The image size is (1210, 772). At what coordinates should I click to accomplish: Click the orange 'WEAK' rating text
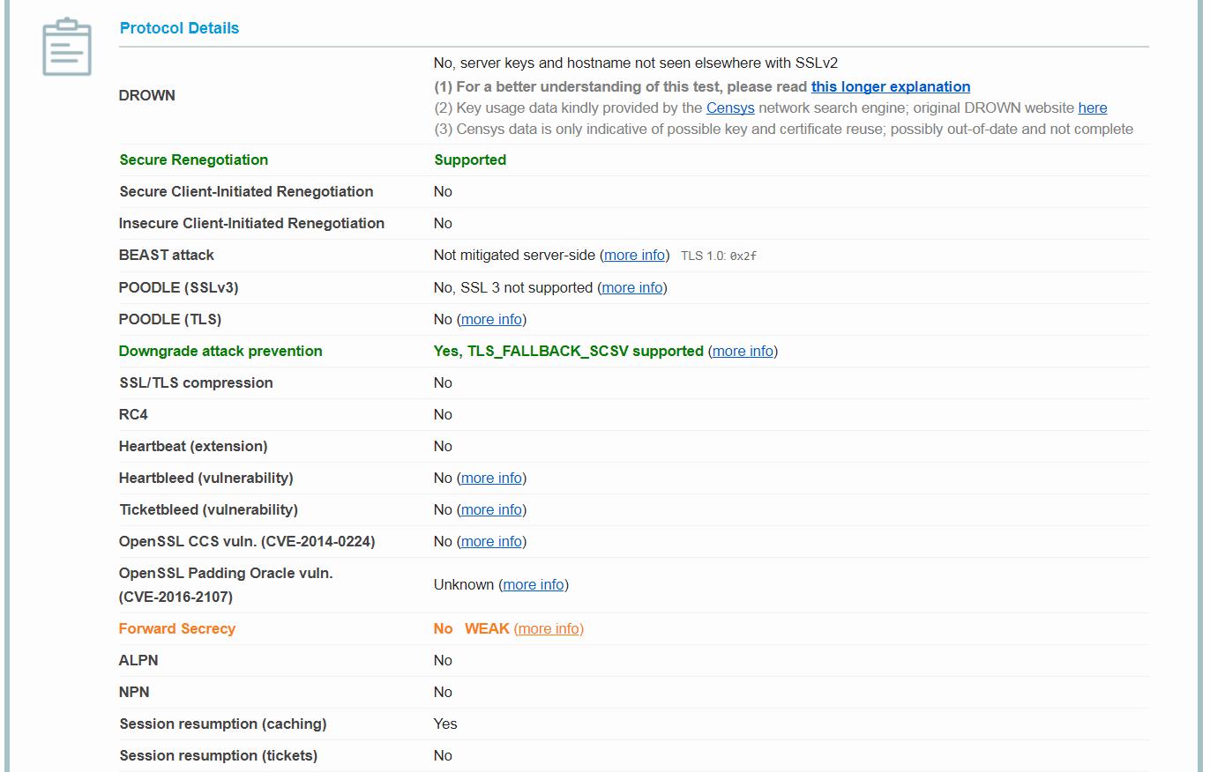click(487, 628)
